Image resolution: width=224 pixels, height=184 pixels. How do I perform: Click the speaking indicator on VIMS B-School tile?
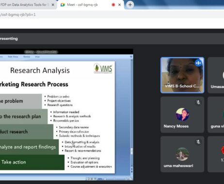(198, 63)
